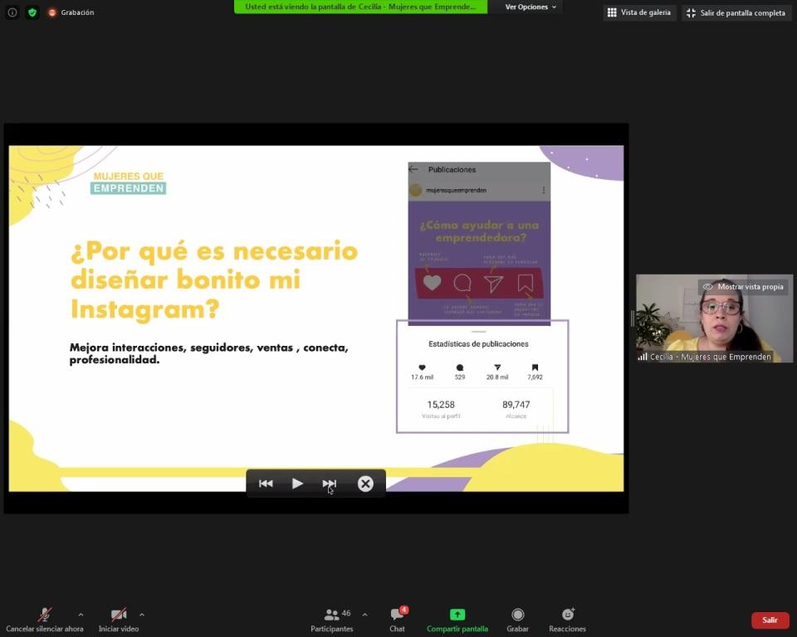
Task: Click the mujeresqueemprenden username
Action: [x=456, y=190]
